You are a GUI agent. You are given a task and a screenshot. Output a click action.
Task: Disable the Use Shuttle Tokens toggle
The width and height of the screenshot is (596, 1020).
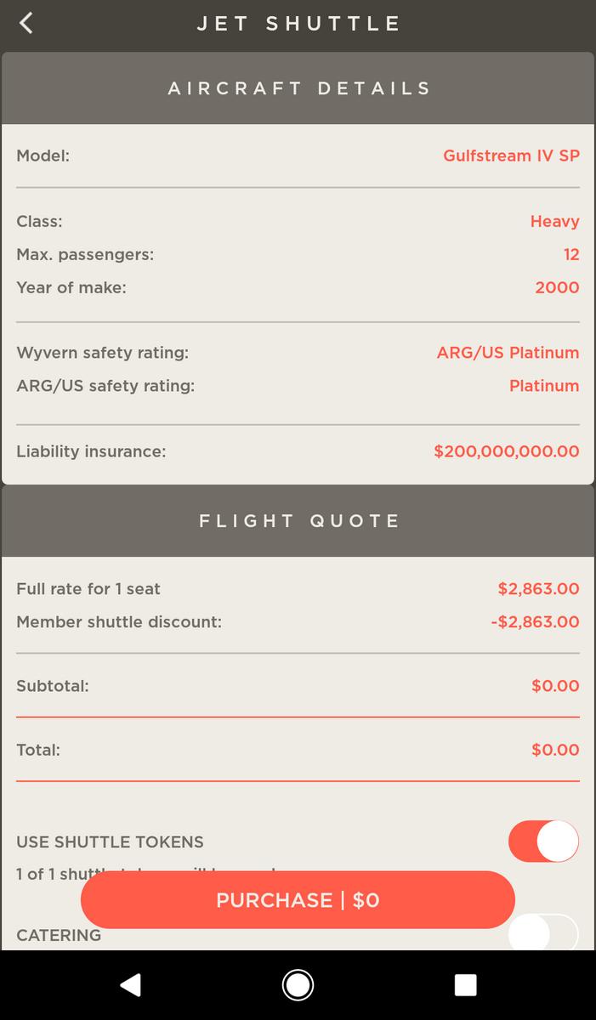pos(543,840)
